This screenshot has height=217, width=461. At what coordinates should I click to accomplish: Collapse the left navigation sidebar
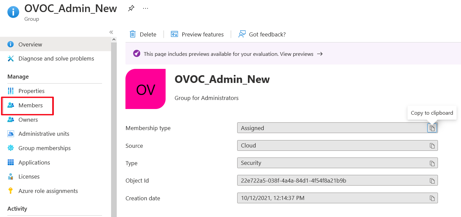pos(111,32)
